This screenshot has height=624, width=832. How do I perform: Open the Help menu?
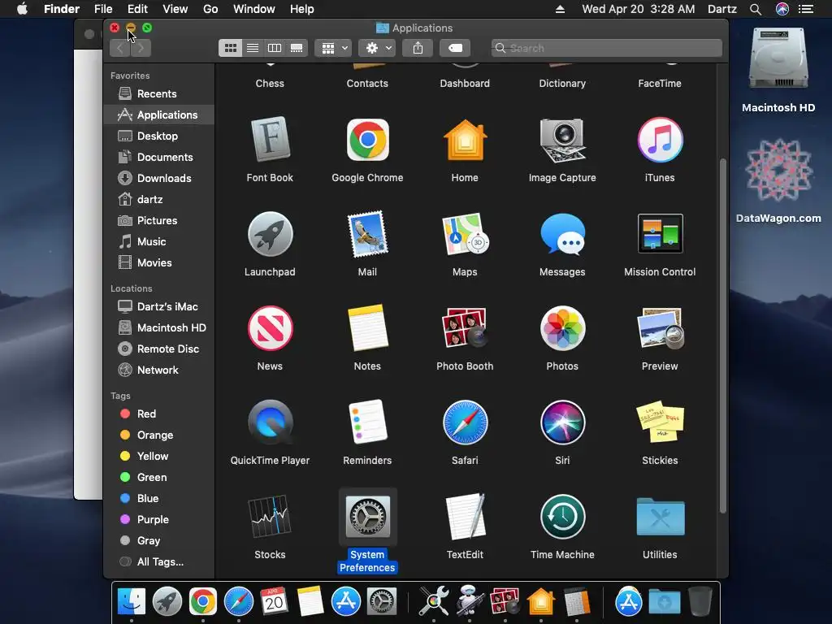pyautogui.click(x=302, y=9)
